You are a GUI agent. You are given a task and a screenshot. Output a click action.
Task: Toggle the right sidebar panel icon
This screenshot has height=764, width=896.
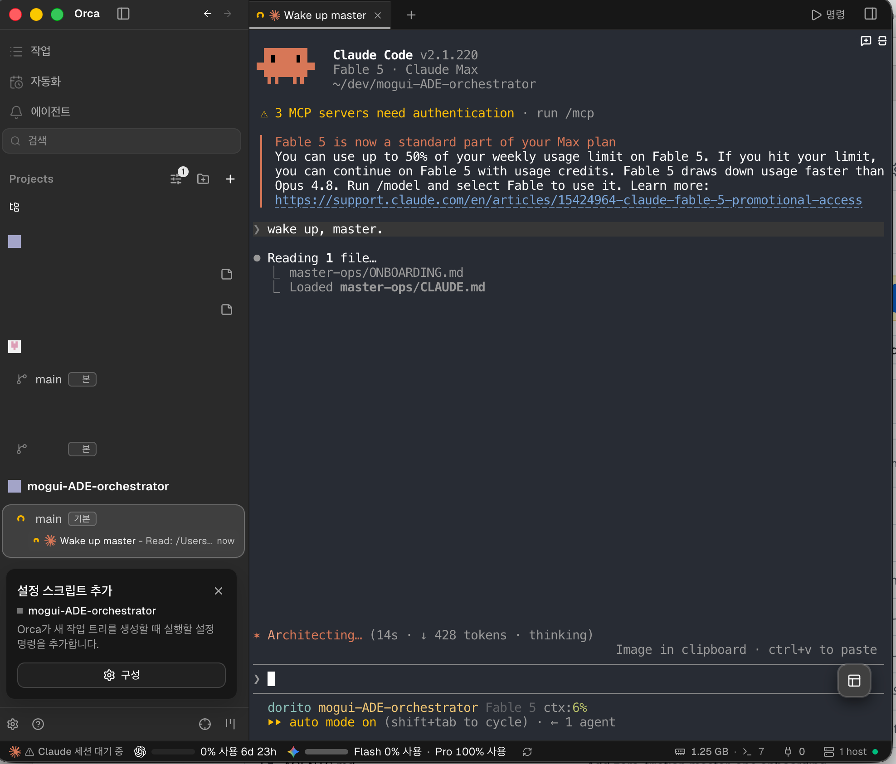871,14
